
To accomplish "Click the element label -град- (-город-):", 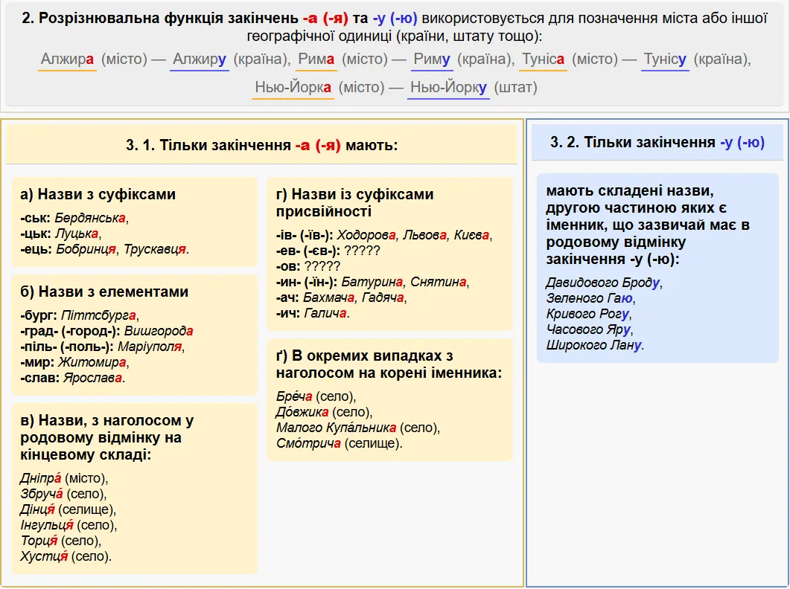I will tap(70, 331).
